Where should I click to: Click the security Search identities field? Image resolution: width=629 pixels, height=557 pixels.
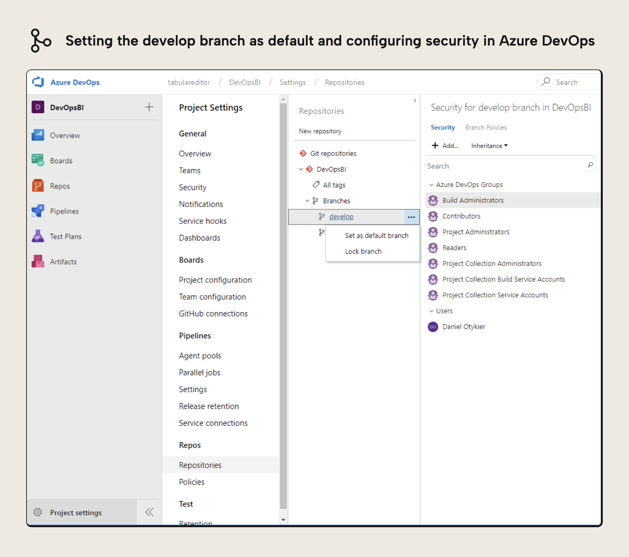[x=506, y=166]
